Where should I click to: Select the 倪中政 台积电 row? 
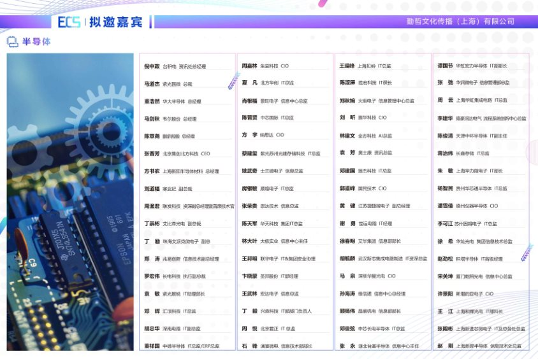175,66
